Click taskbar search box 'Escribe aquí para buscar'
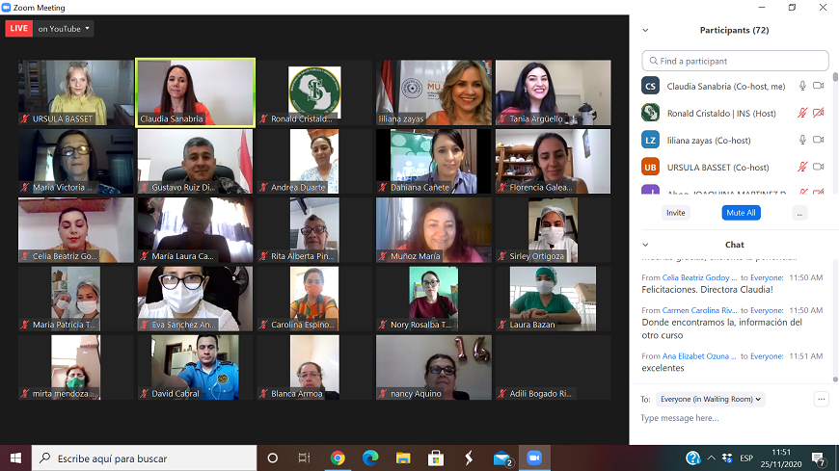Image resolution: width=839 pixels, height=471 pixels. pyautogui.click(x=144, y=458)
